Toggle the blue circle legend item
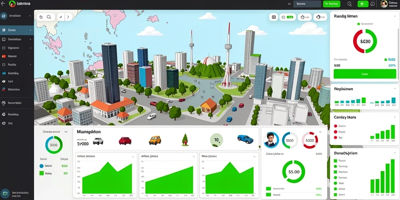The image size is (400, 200). click(41, 166)
